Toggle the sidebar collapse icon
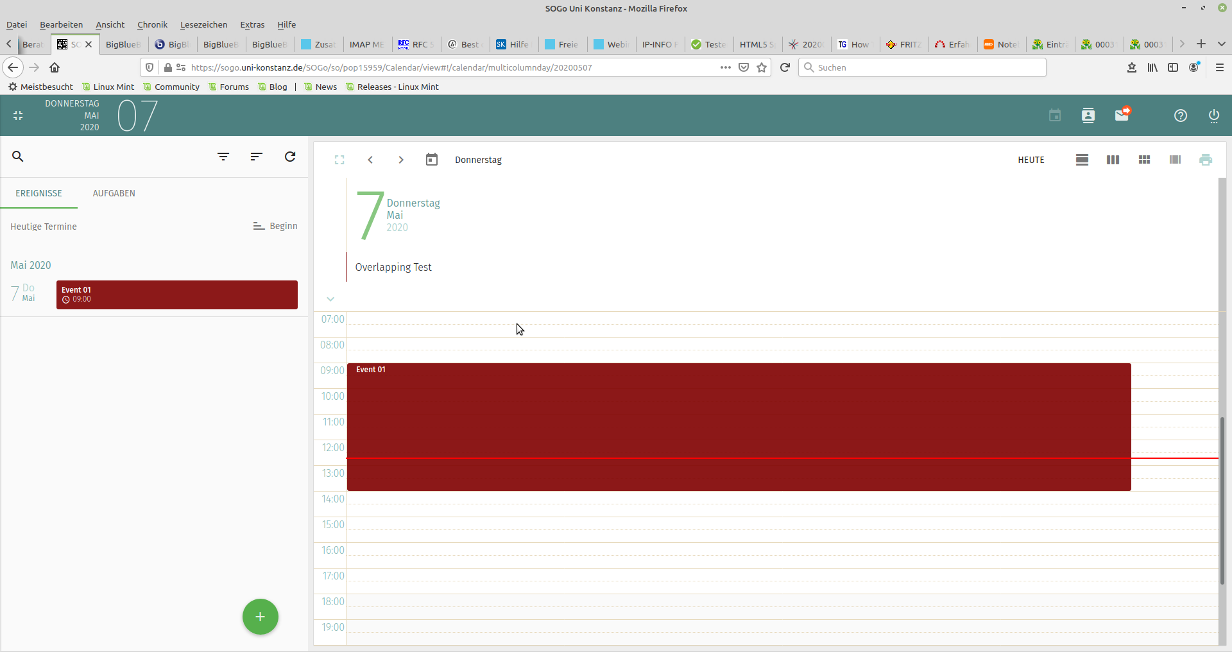 click(x=18, y=116)
